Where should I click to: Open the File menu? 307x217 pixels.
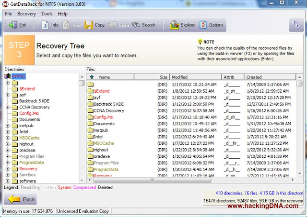[x=9, y=14]
